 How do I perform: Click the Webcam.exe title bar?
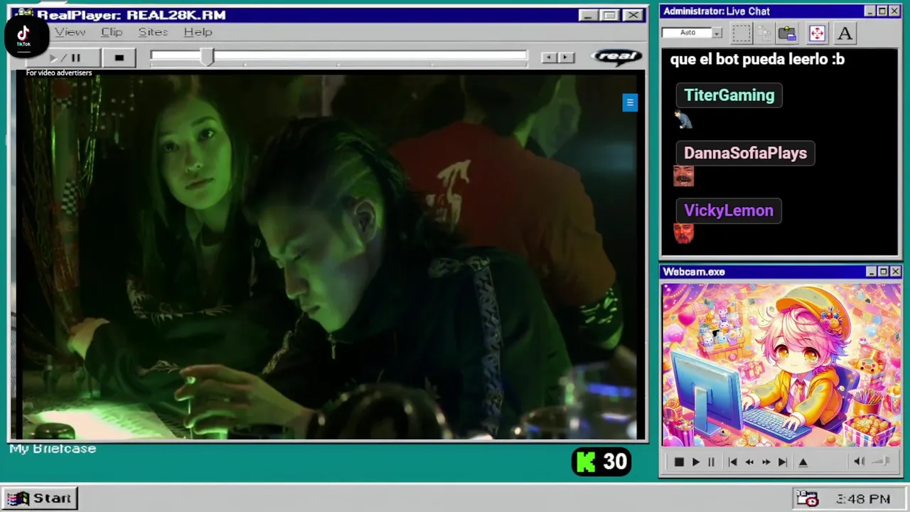tap(781, 272)
